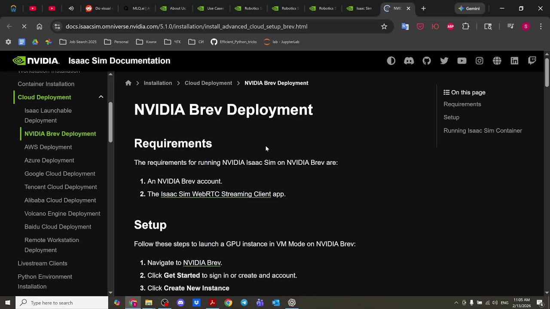
Task: Show hidden system tray icons
Action: pyautogui.click(x=456, y=303)
